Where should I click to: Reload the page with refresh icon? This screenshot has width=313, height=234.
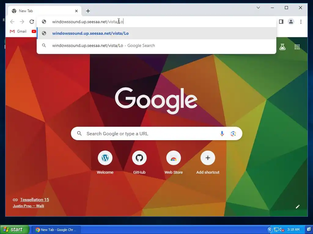32,22
